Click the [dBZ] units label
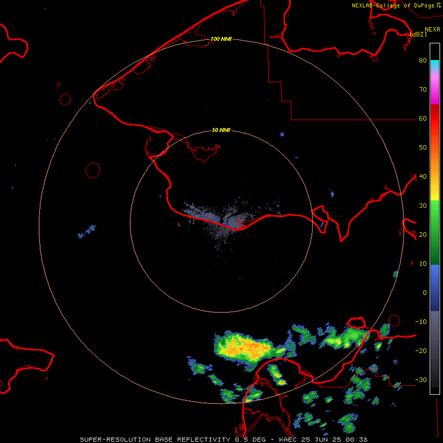Screen dimensions: 443x443 (x=418, y=34)
